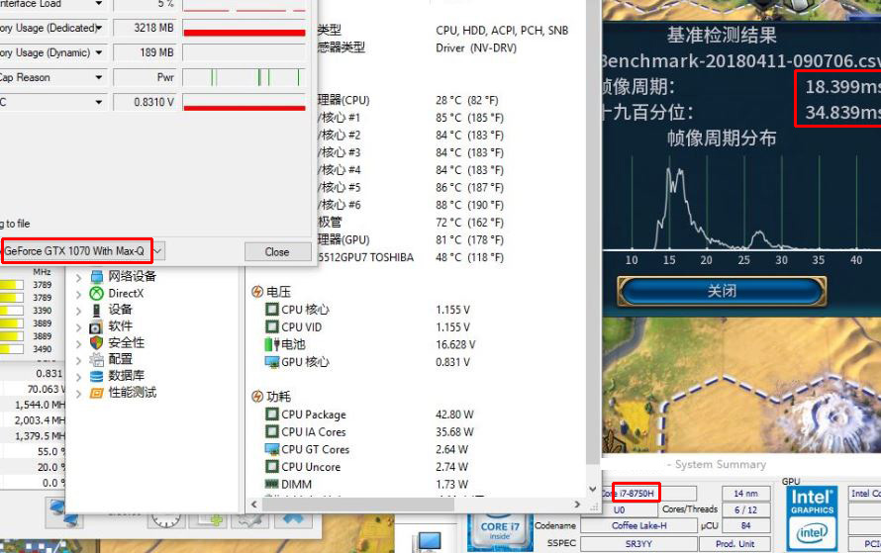
Task: Click the battery icon beside 电池
Action: (272, 344)
